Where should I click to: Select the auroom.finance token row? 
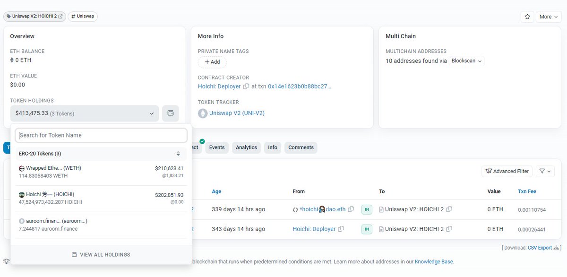click(x=101, y=225)
